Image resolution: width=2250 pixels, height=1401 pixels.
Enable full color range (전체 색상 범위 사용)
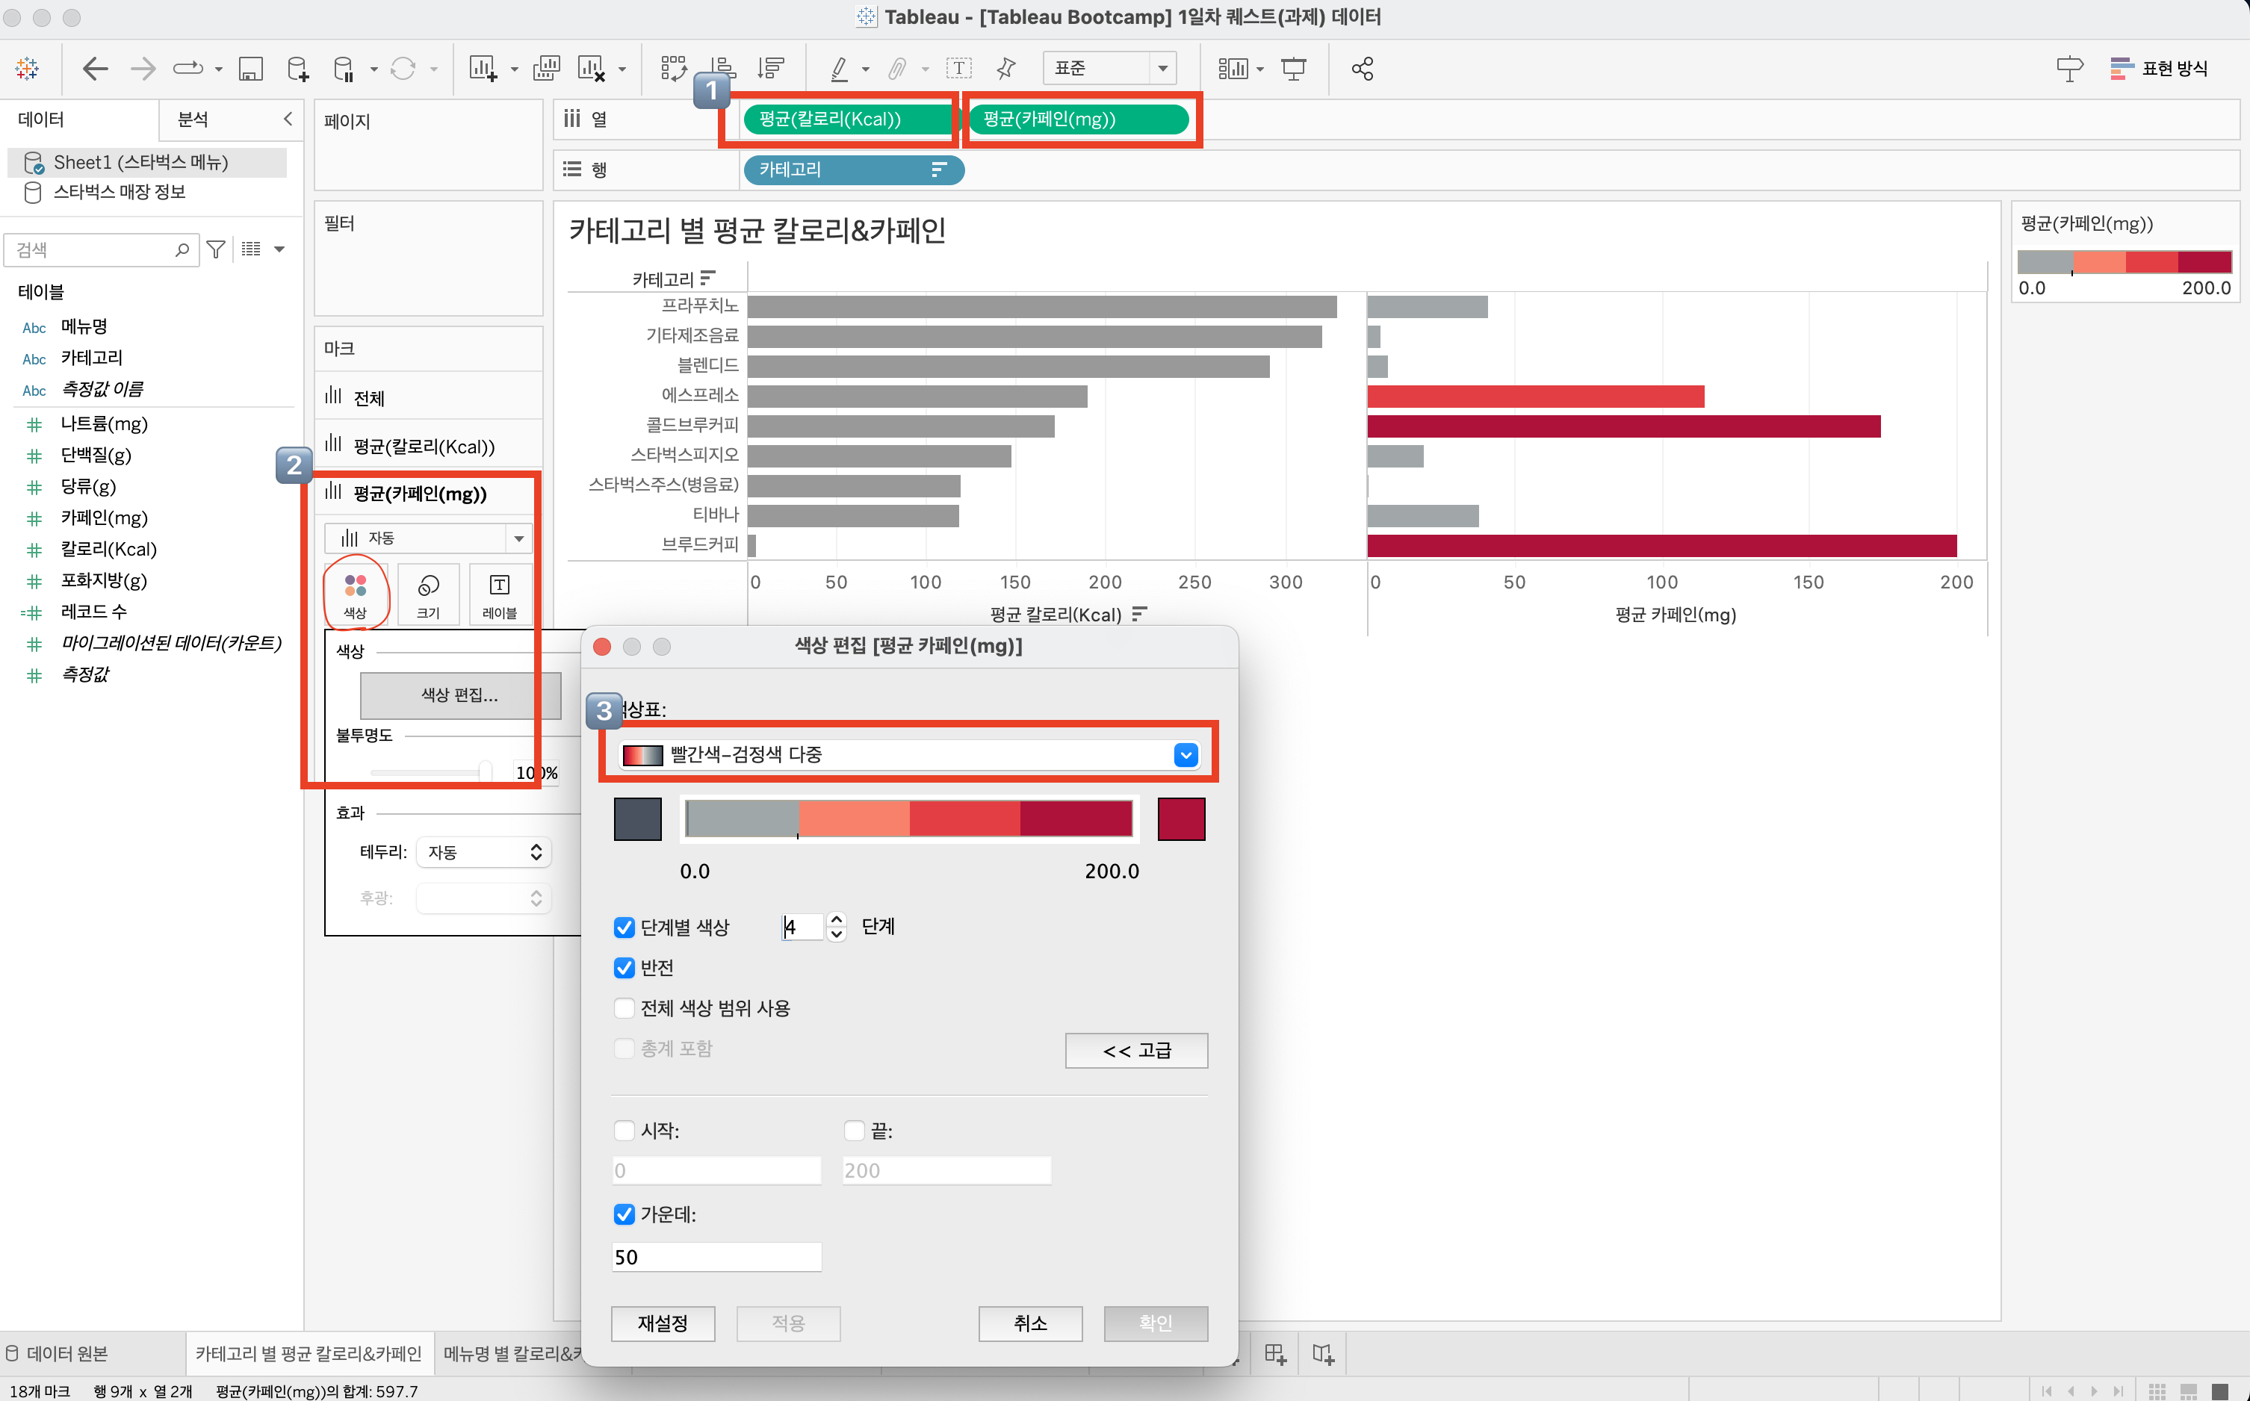625,1008
